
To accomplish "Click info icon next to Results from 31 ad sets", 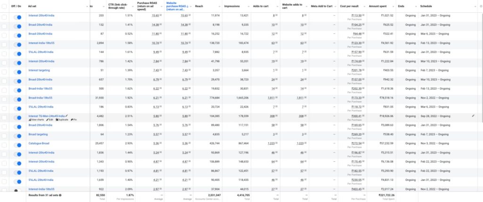I will [60, 194].
